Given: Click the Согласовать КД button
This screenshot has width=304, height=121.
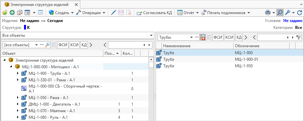Looking at the screenshot, I should tap(154, 13).
